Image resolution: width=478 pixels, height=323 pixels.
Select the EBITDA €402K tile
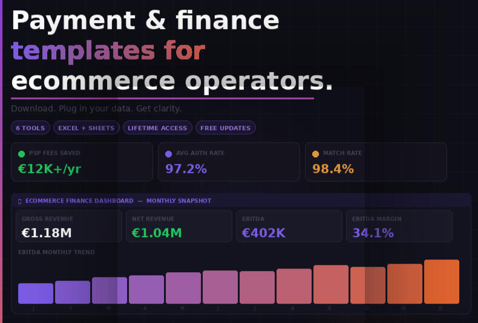point(289,226)
